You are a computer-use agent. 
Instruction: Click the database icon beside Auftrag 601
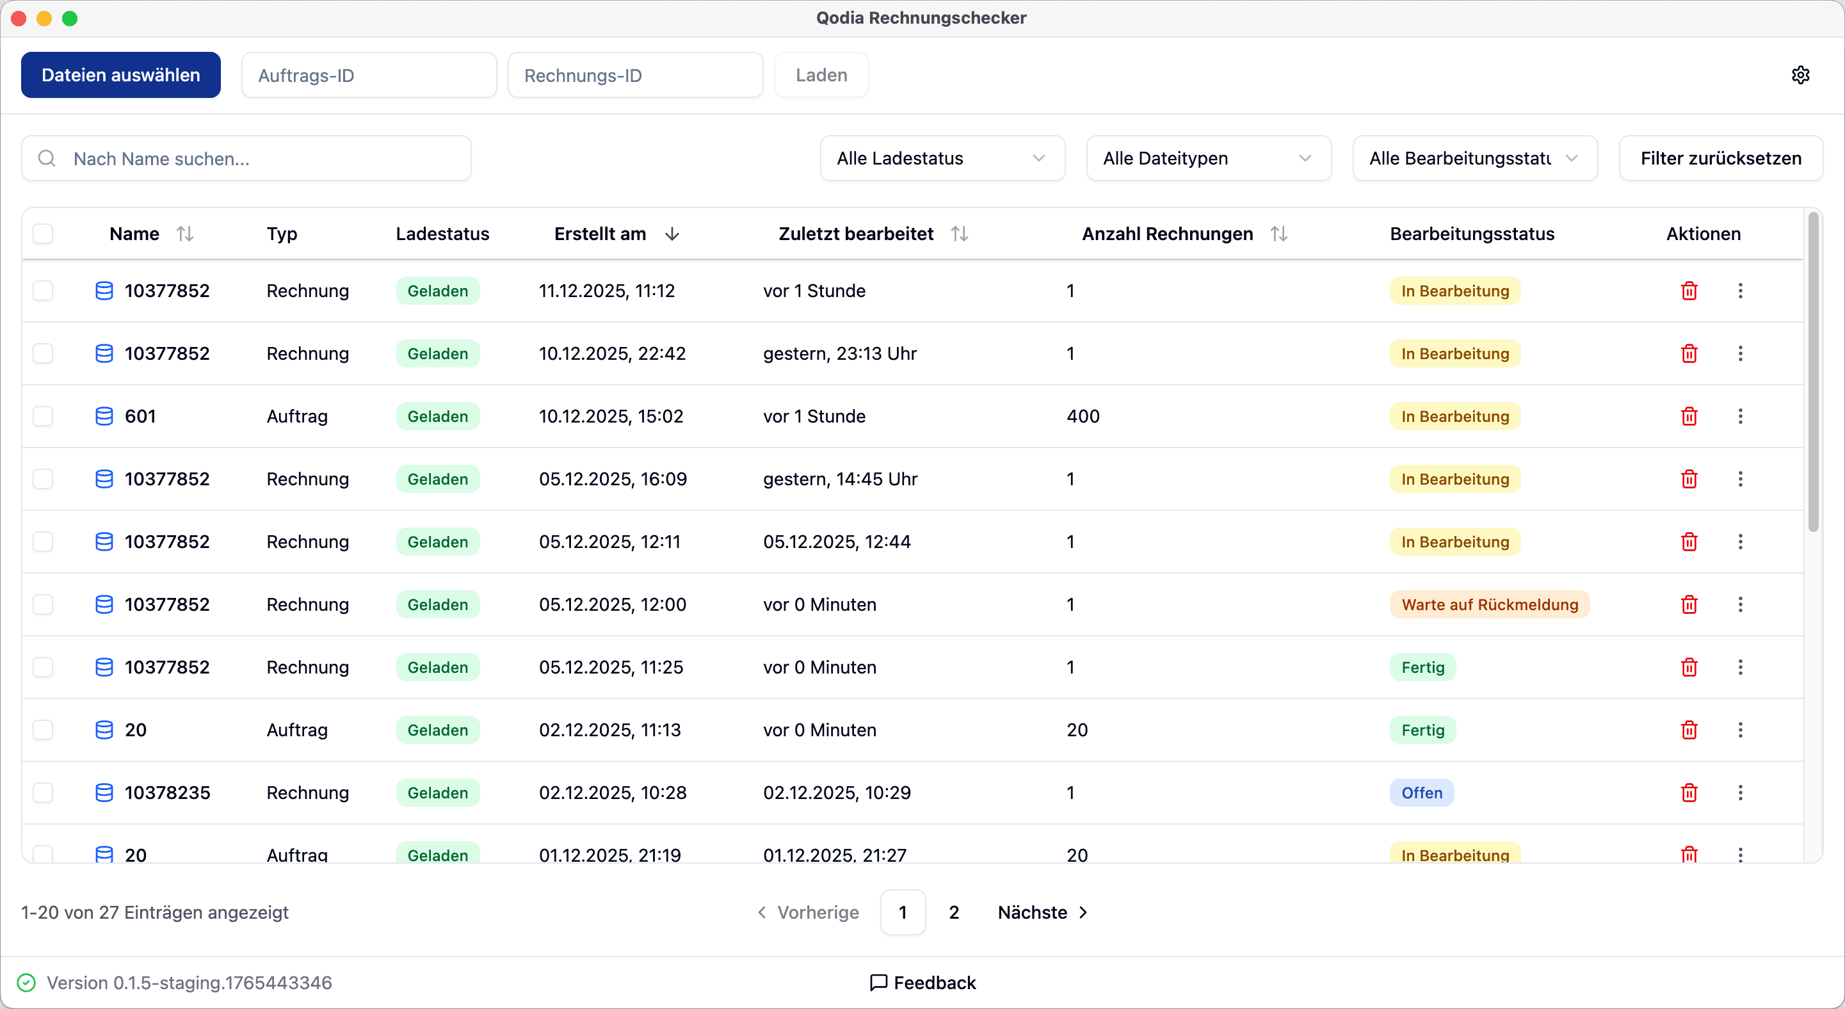104,416
